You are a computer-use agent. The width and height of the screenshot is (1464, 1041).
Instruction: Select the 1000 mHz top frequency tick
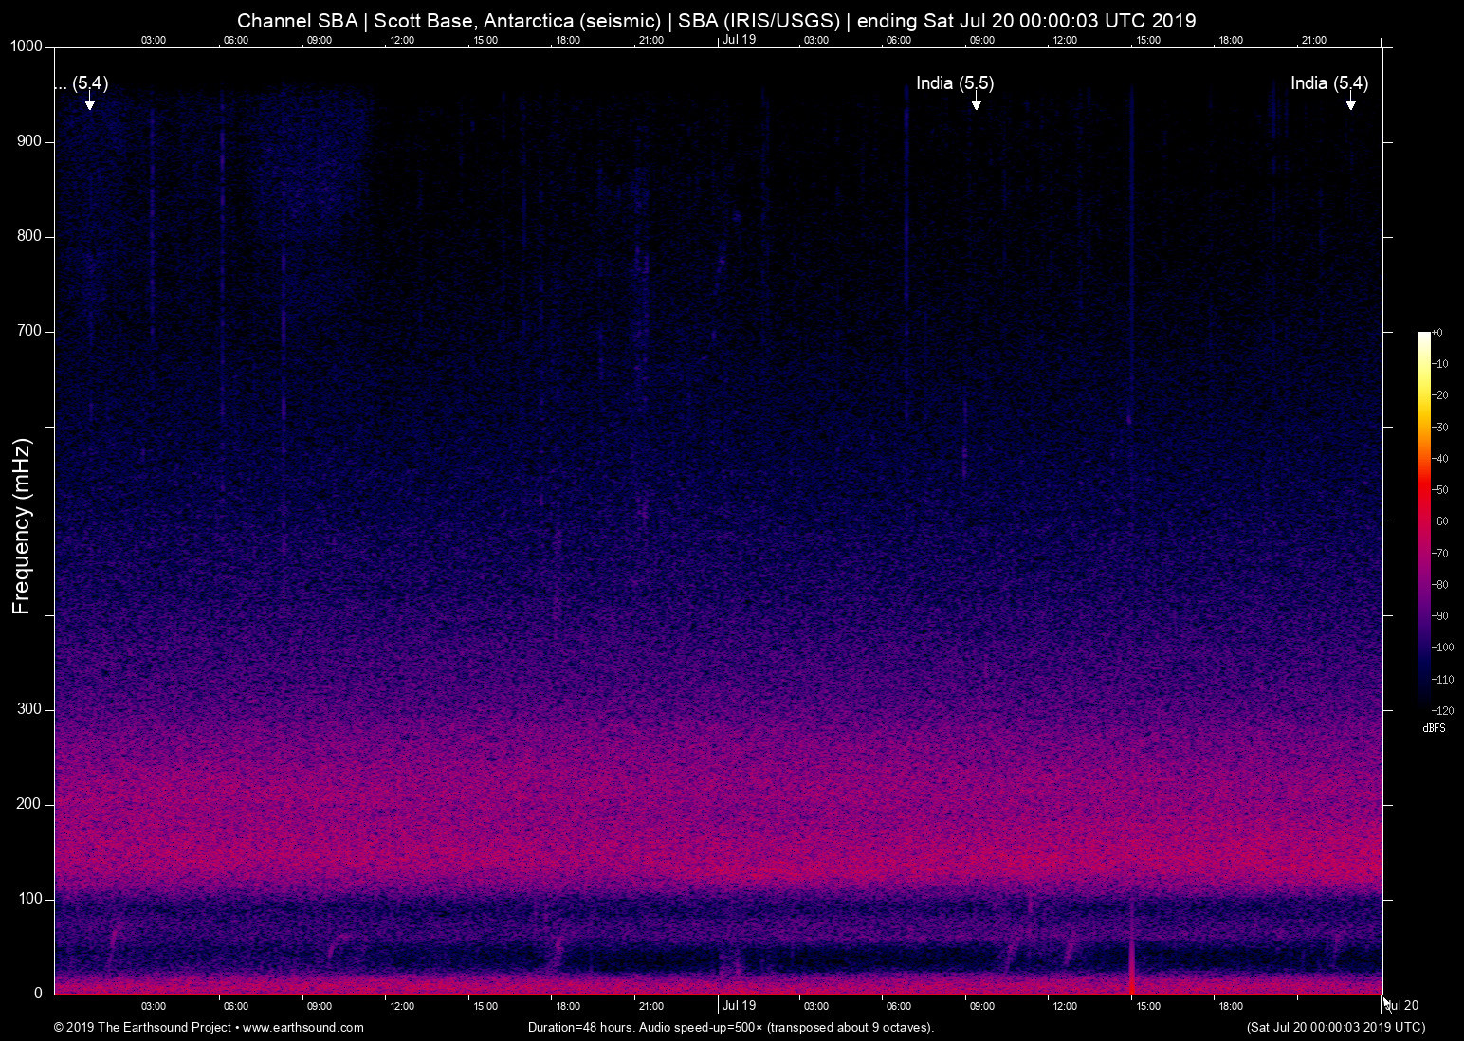click(26, 46)
